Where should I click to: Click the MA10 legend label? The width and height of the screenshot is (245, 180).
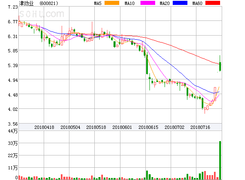129,3
